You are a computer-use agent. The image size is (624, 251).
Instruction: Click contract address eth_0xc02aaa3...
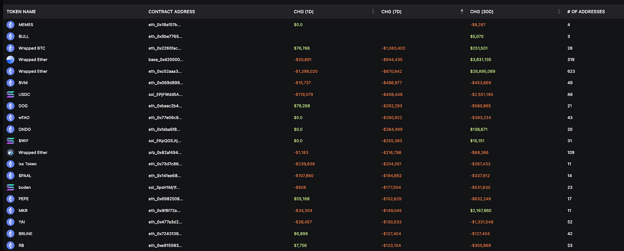point(165,72)
